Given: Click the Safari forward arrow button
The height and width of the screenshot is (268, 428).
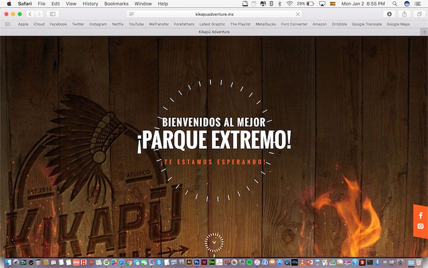Looking at the screenshot, I should 39,14.
